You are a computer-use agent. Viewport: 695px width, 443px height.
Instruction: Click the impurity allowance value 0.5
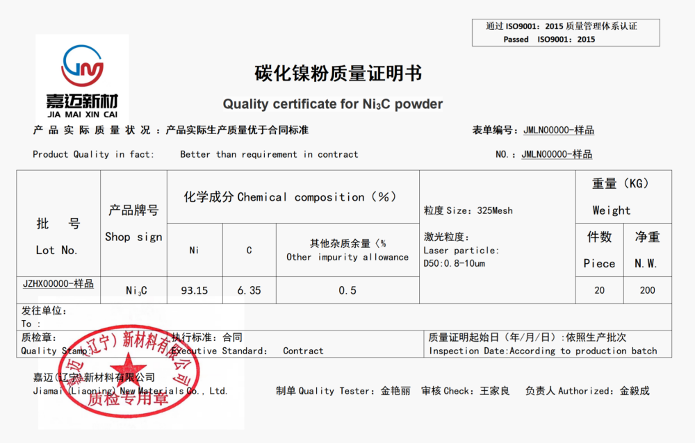(347, 290)
